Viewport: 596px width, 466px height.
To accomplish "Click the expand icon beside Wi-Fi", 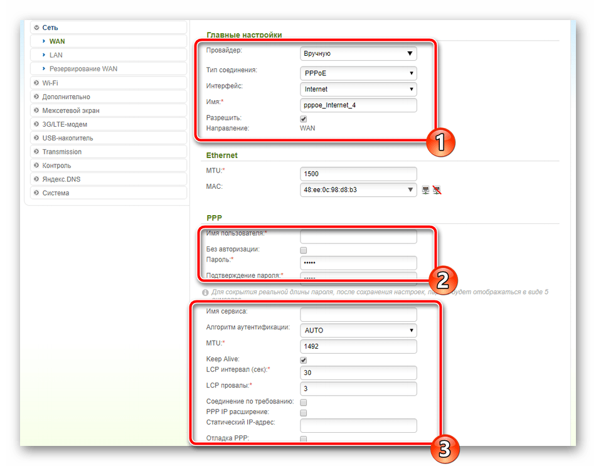I will click(36, 83).
